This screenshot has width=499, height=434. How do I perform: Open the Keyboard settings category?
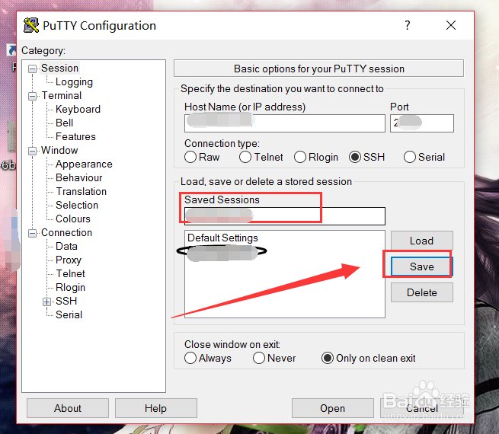point(78,109)
